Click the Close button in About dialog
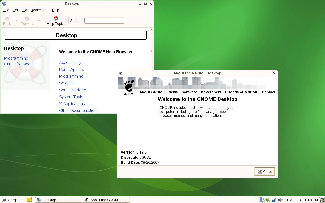Image resolution: width=325 pixels, height=203 pixels. click(x=265, y=172)
